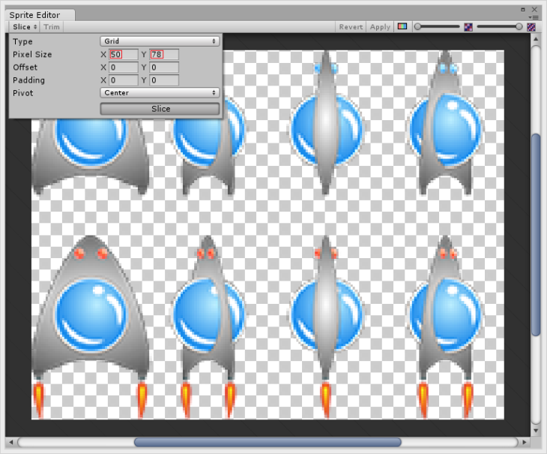Open the Slice dropdown menu
This screenshot has width=547, height=454.
click(x=25, y=27)
